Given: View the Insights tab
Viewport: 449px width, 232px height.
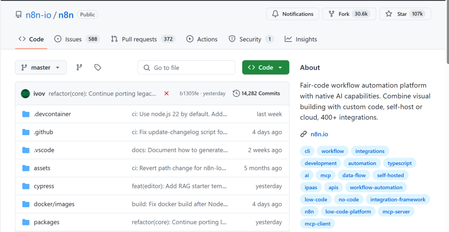Looking at the screenshot, I should [x=301, y=39].
